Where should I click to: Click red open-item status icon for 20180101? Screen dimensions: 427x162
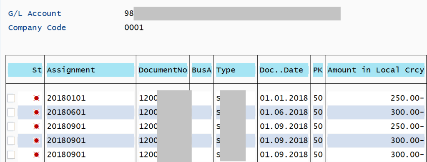click(x=36, y=98)
